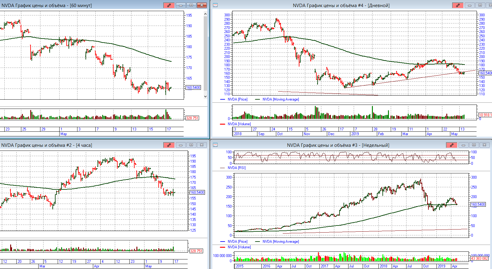Click the scroll-down arrow in the 60-minute chart
The height and width of the screenshot is (269, 492).
pos(205,96)
